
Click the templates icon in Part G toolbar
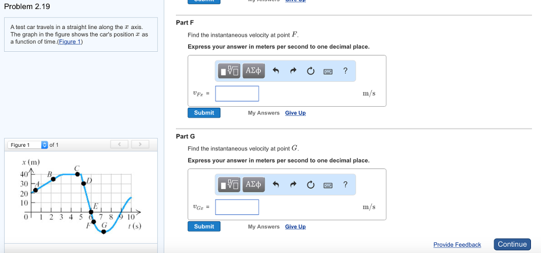(230, 184)
